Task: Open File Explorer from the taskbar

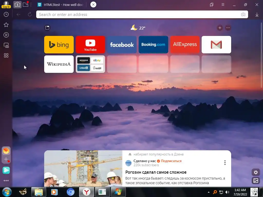Action: click(x=39, y=192)
